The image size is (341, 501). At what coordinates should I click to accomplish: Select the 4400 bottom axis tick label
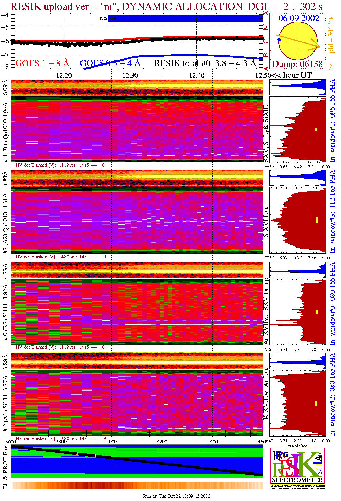(213, 442)
